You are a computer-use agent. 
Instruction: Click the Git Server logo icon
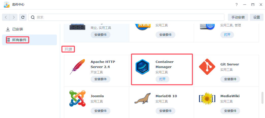(x=207, y=67)
